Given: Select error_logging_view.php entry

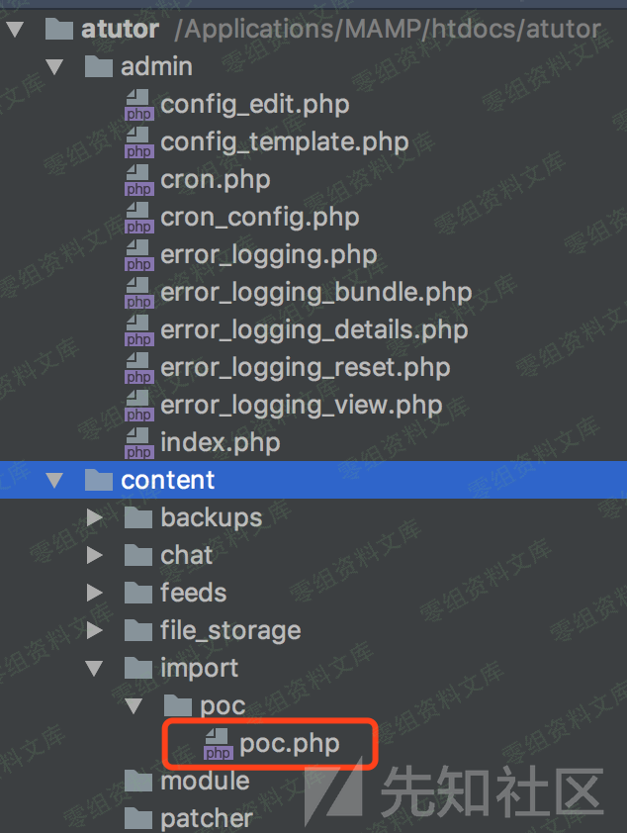Looking at the screenshot, I should coord(302,406).
